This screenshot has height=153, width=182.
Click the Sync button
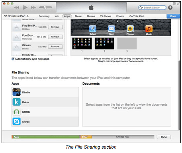pos(164,137)
